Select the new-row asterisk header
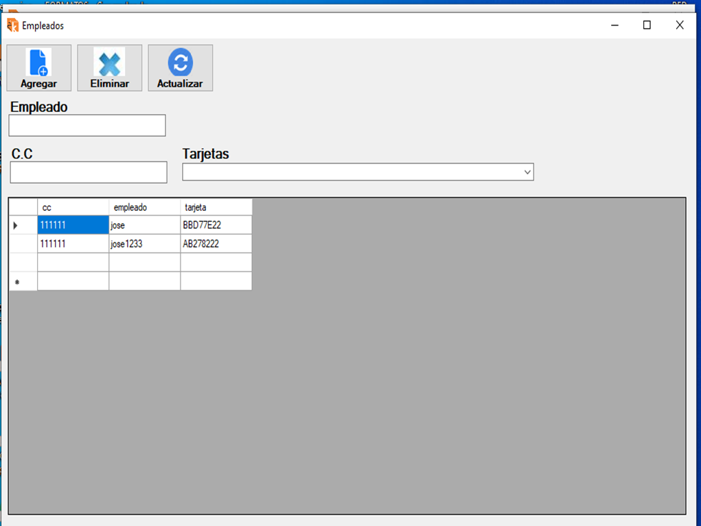 23,282
